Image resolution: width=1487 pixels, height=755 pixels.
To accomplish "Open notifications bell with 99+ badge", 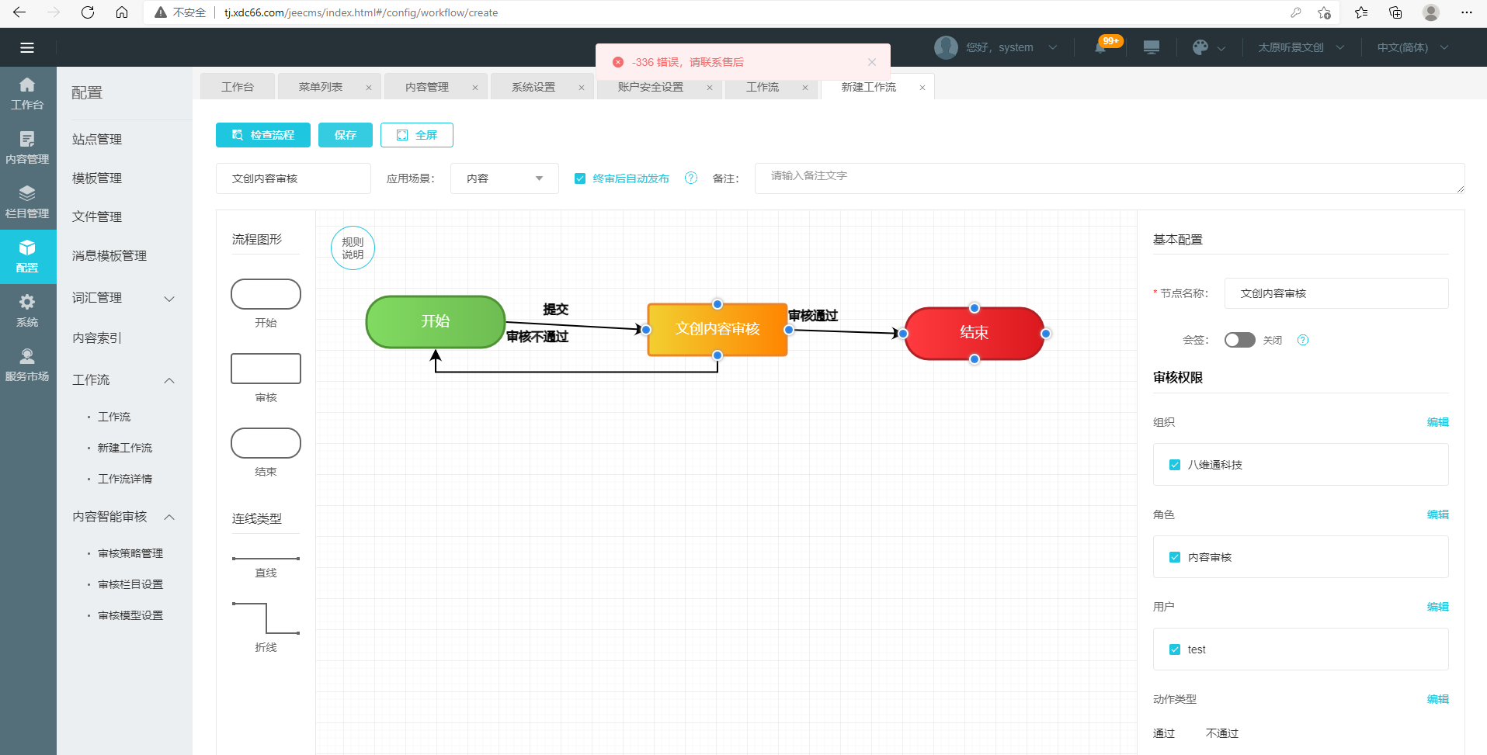I will pos(1101,47).
